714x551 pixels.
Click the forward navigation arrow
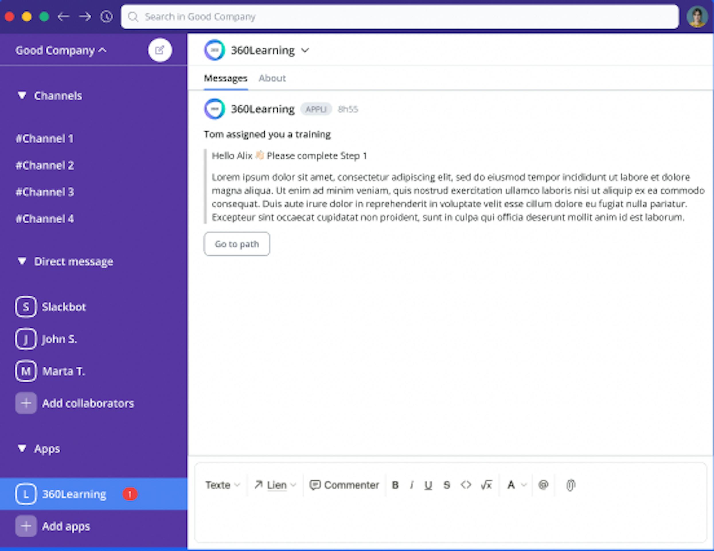pos(85,16)
